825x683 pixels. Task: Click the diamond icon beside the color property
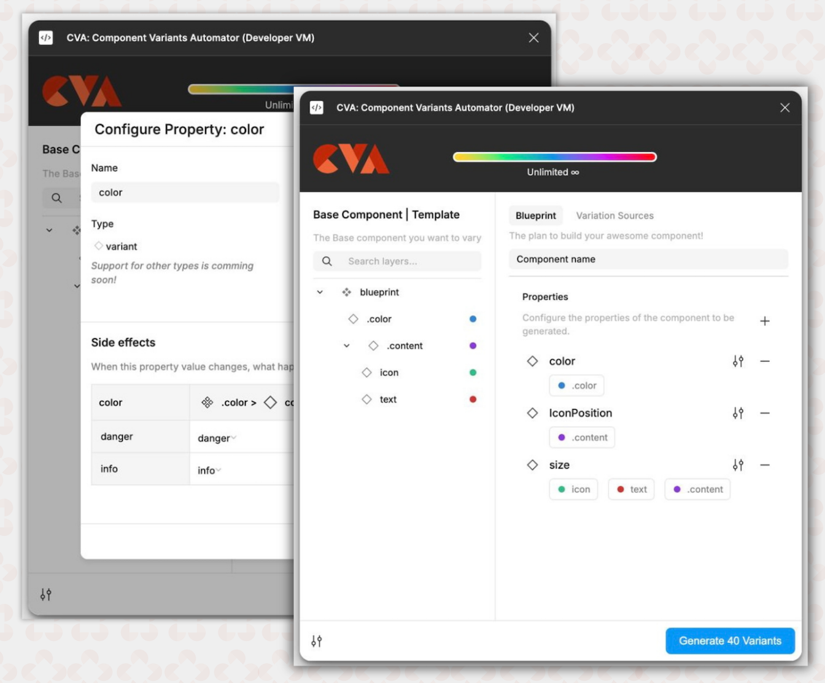pyautogui.click(x=532, y=361)
